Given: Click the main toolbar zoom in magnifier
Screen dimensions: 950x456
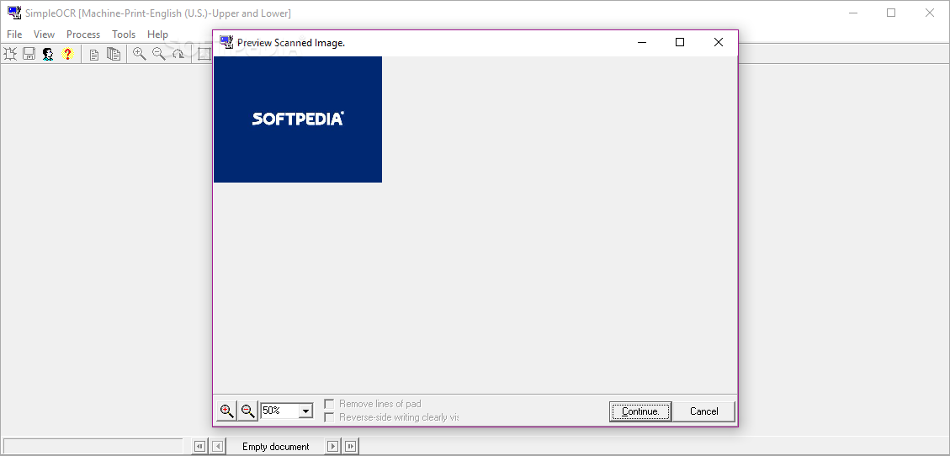Looking at the screenshot, I should tap(140, 54).
